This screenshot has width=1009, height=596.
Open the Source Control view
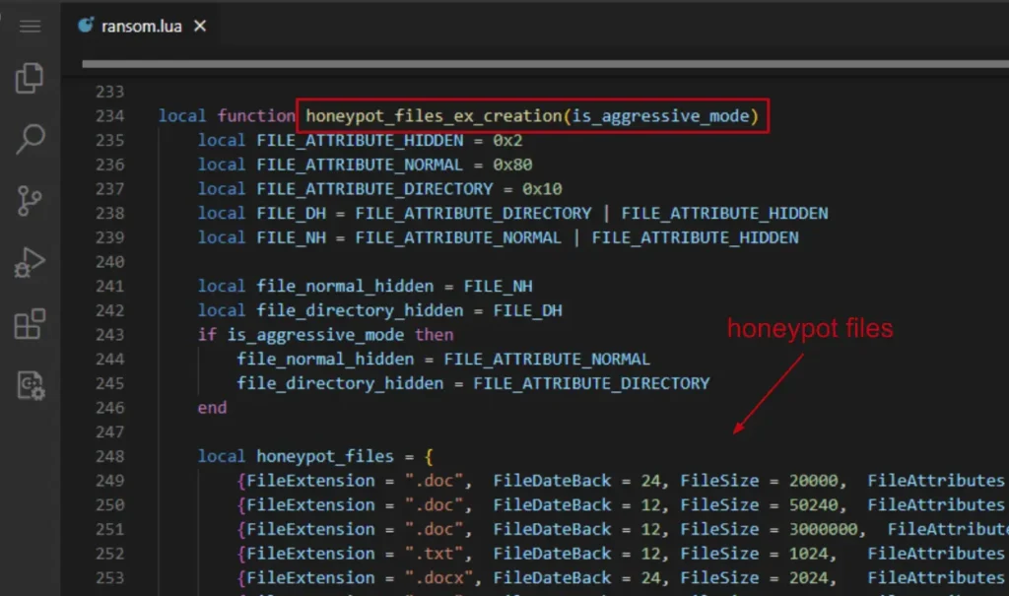point(30,200)
